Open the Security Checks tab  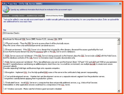pos(18,16)
